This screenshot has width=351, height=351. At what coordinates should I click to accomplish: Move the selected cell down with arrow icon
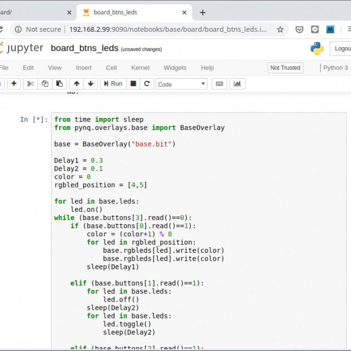tap(90, 84)
